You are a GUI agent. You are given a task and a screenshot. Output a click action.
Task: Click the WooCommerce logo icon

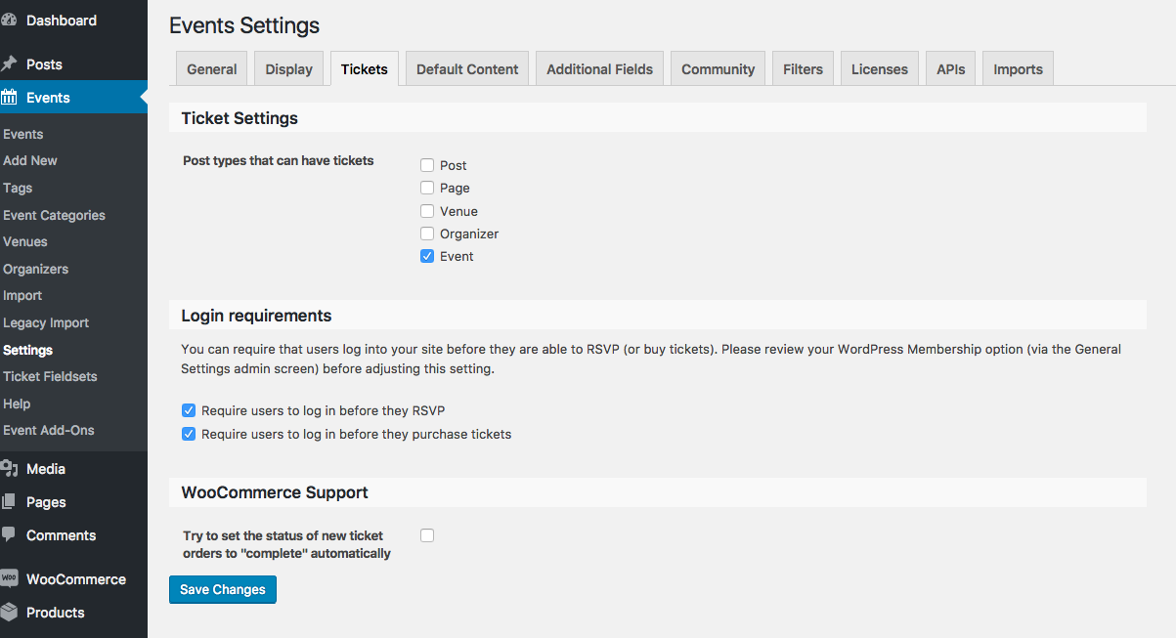9,578
